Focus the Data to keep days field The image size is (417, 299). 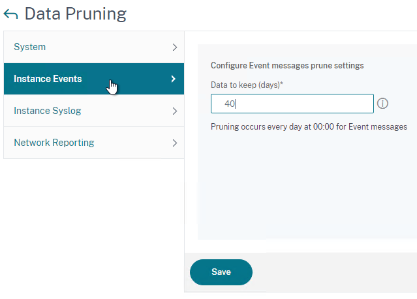tap(292, 104)
